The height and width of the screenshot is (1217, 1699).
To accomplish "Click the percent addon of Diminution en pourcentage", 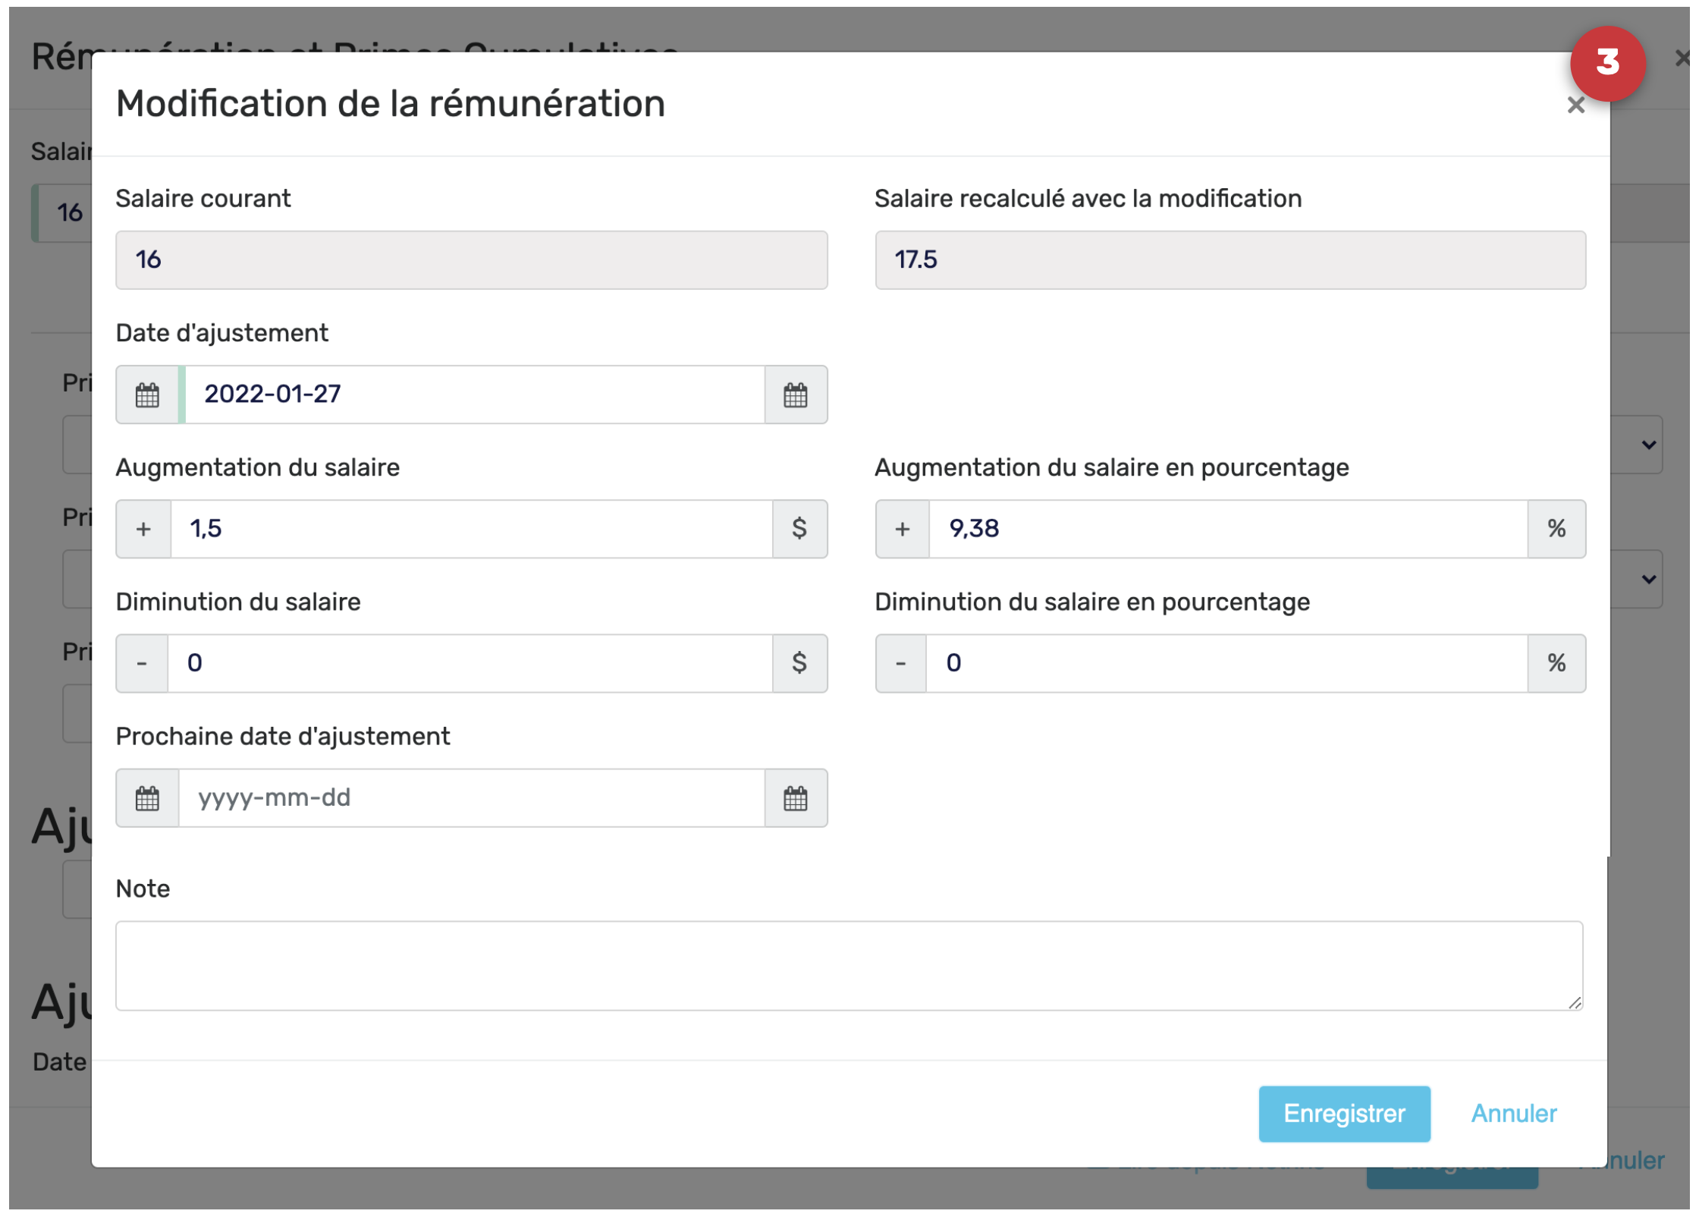I will click(x=1556, y=665).
